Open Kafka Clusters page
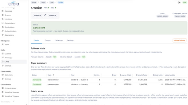Viewport: 188px width, 105px height. point(8,54)
